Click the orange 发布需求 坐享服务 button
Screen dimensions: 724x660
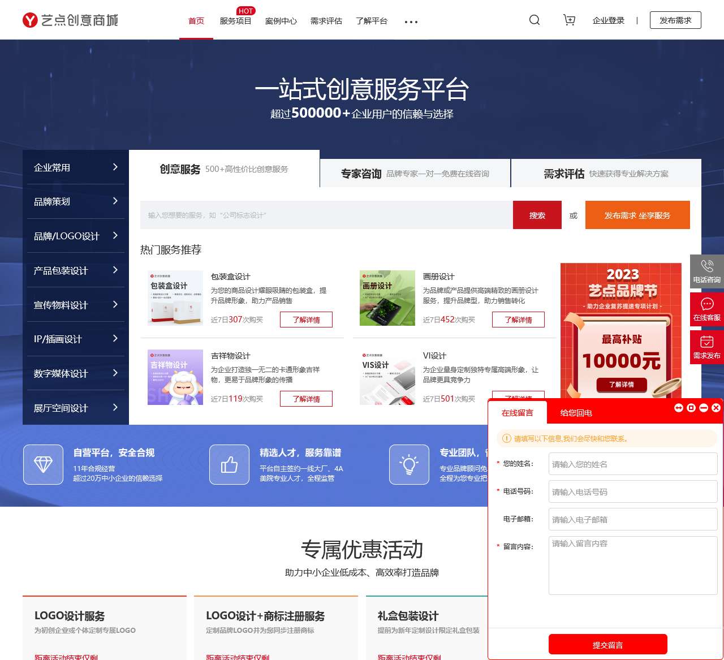[637, 215]
